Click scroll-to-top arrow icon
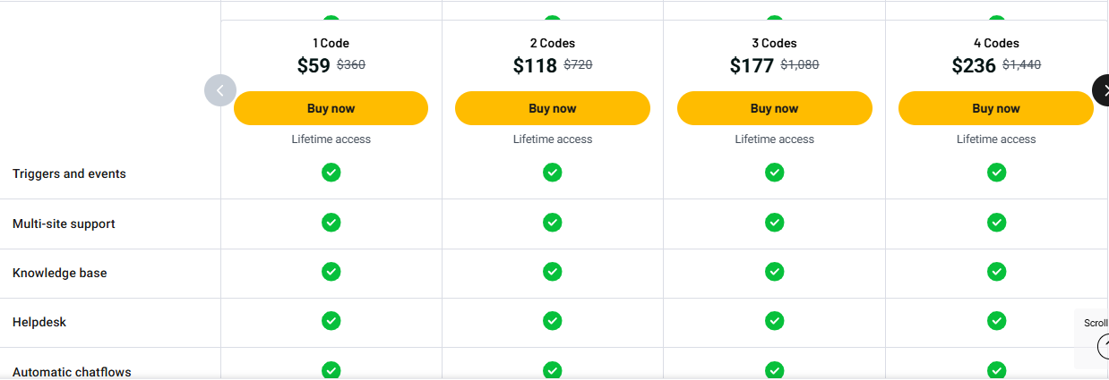 coord(1103,345)
